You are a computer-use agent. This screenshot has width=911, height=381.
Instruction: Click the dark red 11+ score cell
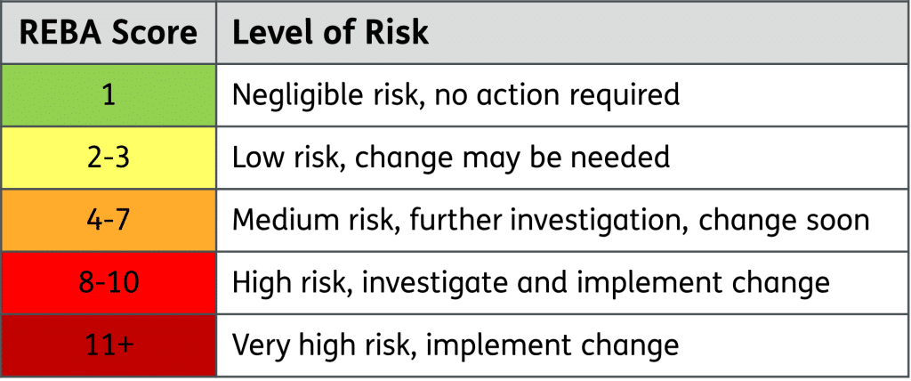point(109,345)
